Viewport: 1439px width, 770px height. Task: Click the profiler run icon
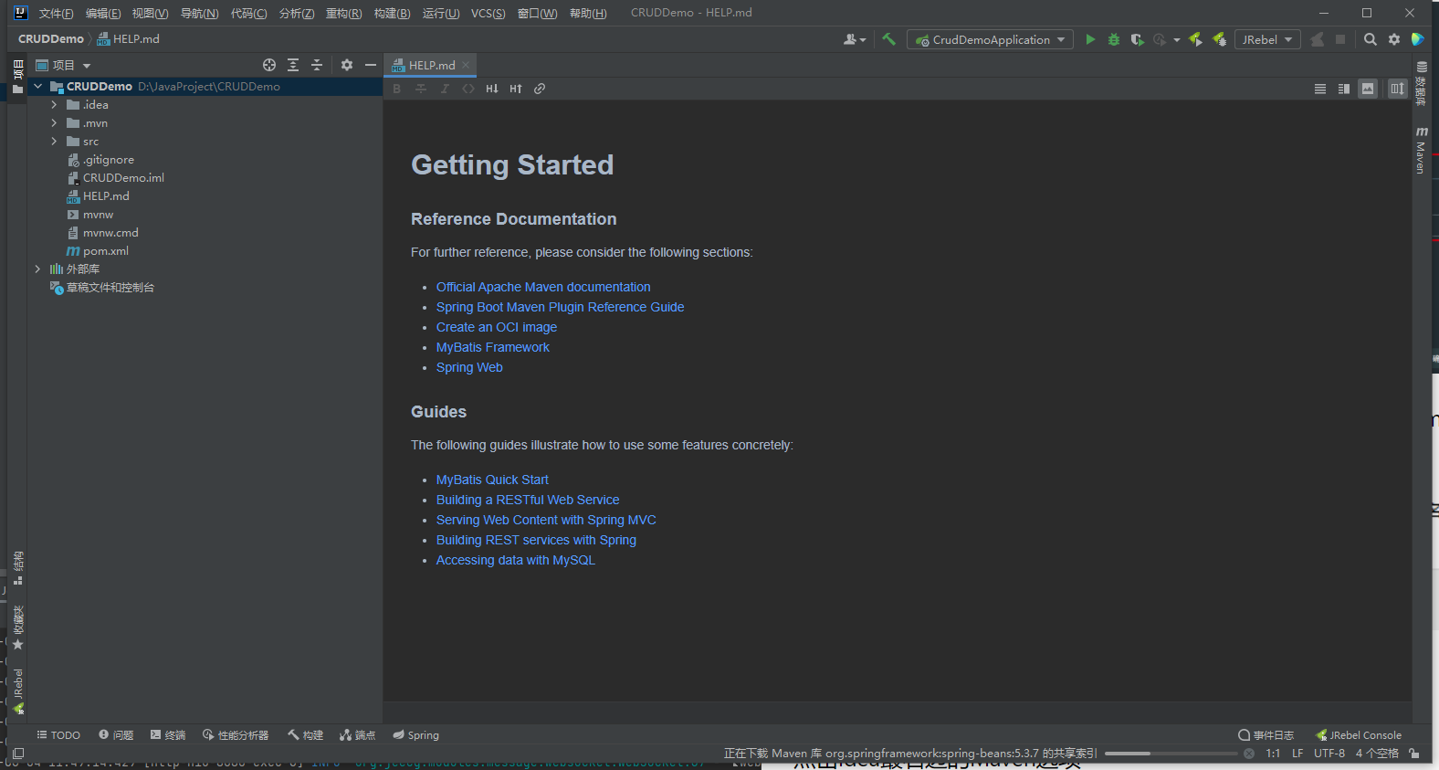click(x=1160, y=39)
